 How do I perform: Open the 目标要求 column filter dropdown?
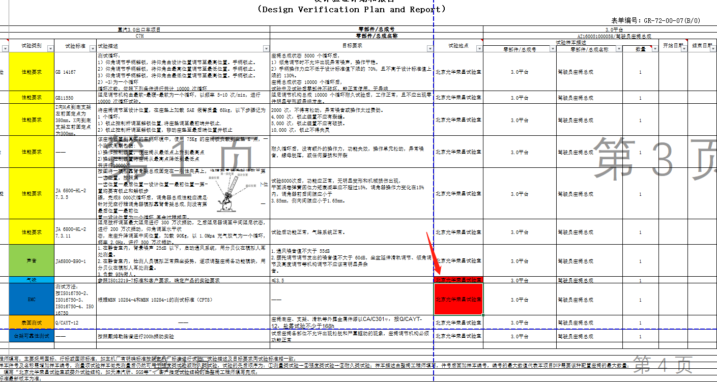pyautogui.click(x=429, y=49)
